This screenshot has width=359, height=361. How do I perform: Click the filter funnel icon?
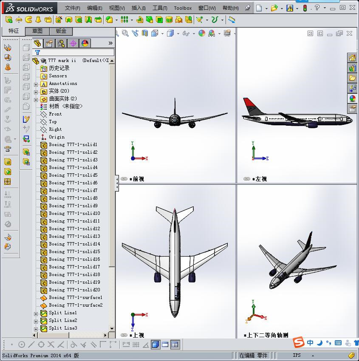[37, 53]
